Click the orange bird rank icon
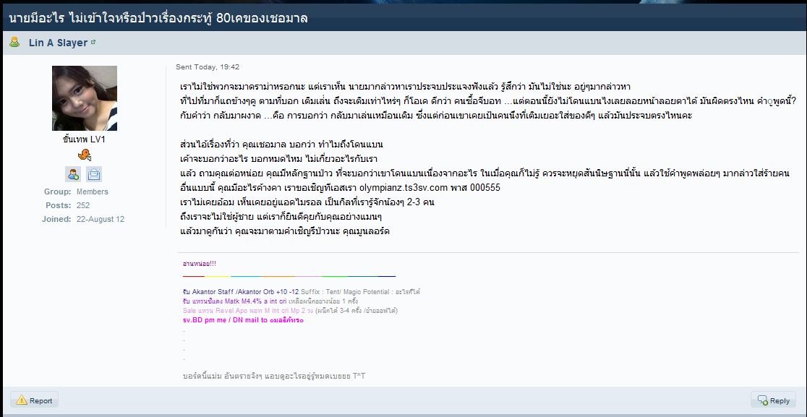 (85, 154)
